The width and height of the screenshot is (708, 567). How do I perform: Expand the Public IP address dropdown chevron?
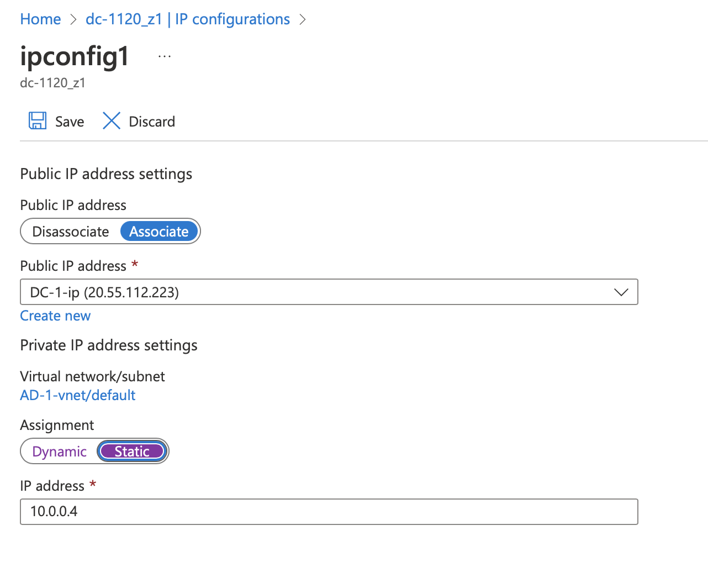621,292
